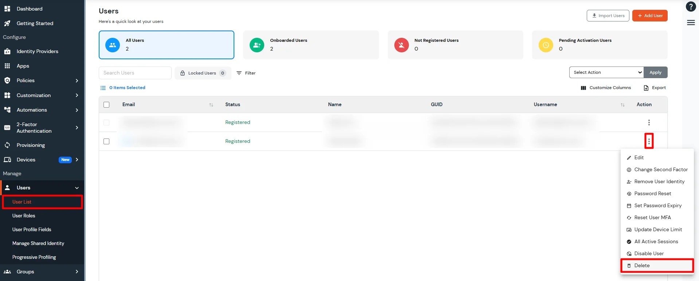This screenshot has width=699, height=281.
Task: Click the Apps grid icon
Action: pos(7,66)
